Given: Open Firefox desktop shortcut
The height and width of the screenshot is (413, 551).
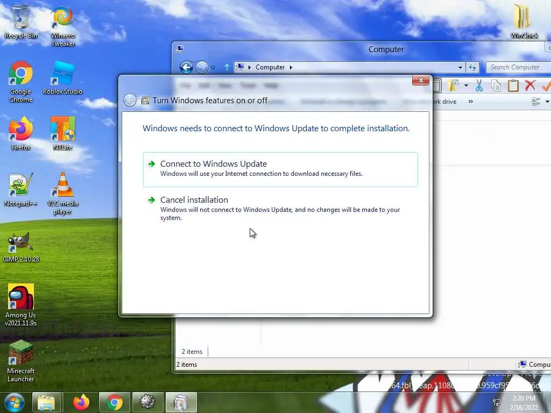Looking at the screenshot, I should point(21,134).
